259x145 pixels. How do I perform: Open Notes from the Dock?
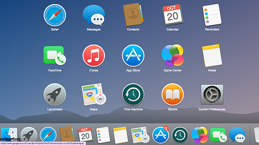point(121,135)
